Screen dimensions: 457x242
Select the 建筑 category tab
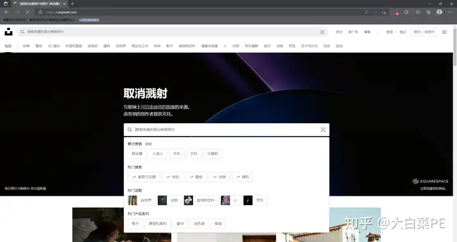(107, 46)
